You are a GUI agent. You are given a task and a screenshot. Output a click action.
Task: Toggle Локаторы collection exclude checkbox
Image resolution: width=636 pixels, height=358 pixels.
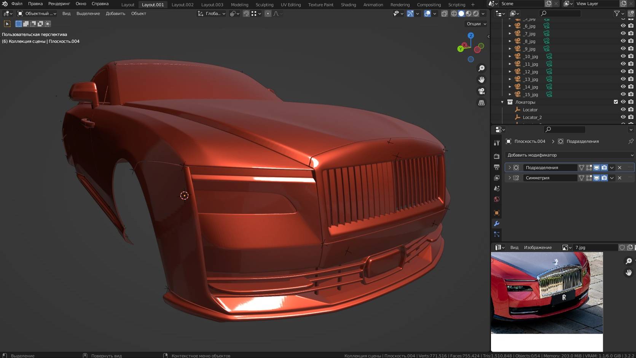[616, 102]
